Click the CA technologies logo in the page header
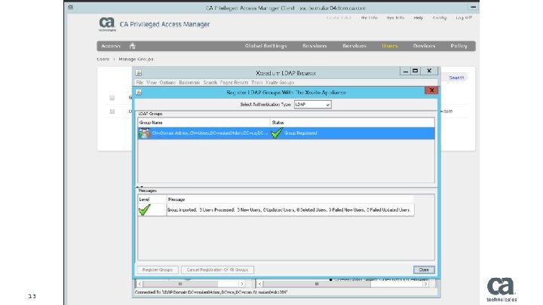The width and height of the screenshot is (543, 305). pyautogui.click(x=107, y=24)
